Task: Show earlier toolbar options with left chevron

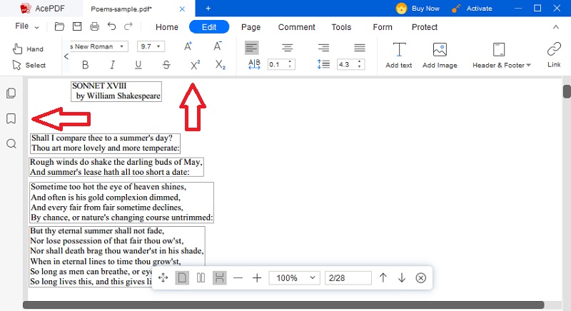Action: [x=66, y=56]
